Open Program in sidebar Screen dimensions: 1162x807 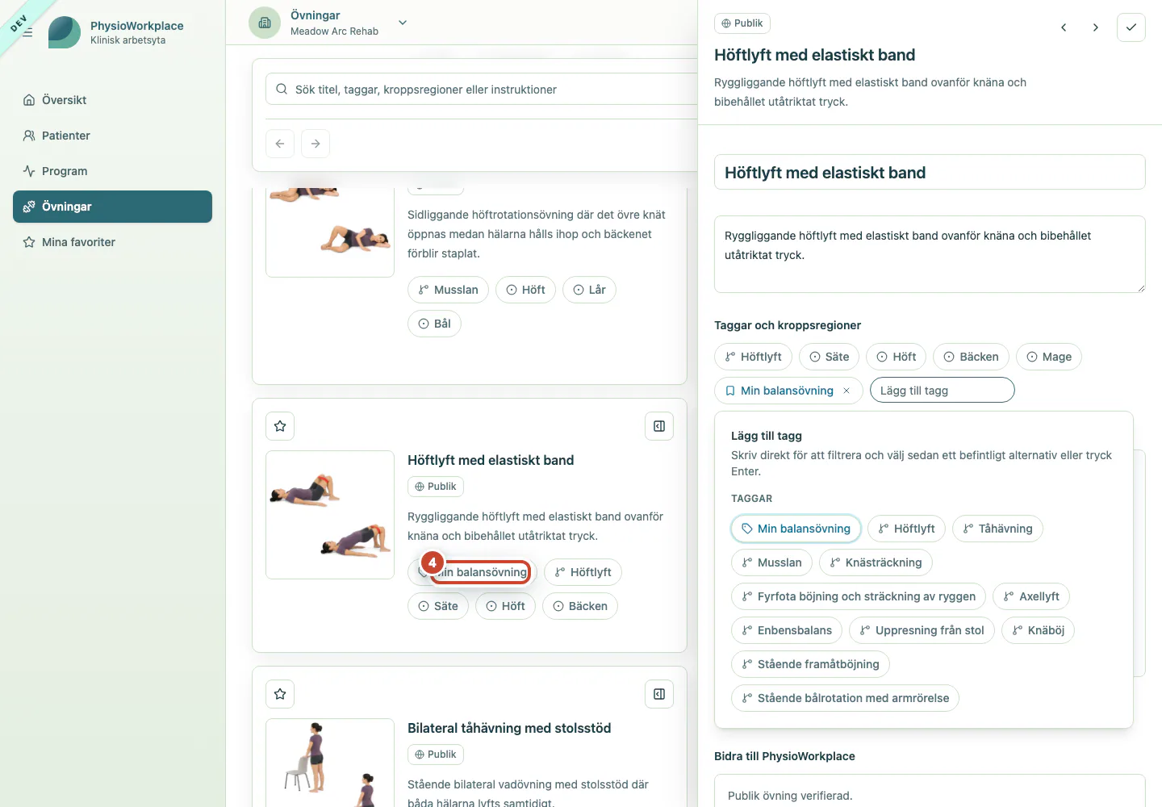click(x=112, y=171)
